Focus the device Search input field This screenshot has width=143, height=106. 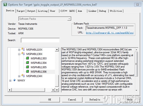pos(40,40)
